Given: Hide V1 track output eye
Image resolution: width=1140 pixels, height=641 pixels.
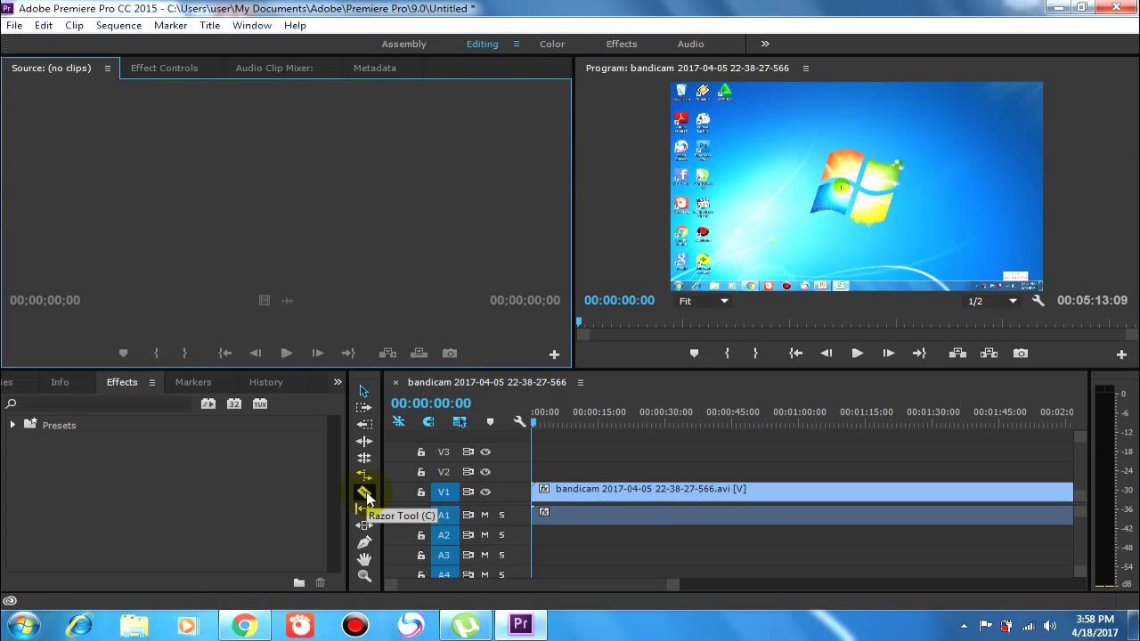Looking at the screenshot, I should 485,492.
